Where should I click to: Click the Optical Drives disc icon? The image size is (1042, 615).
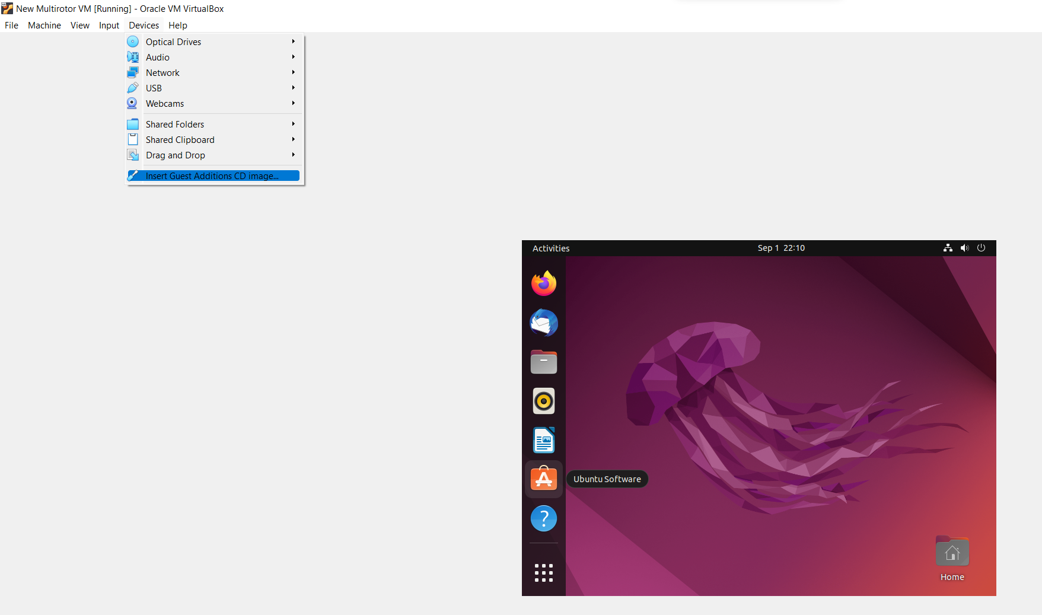(133, 42)
